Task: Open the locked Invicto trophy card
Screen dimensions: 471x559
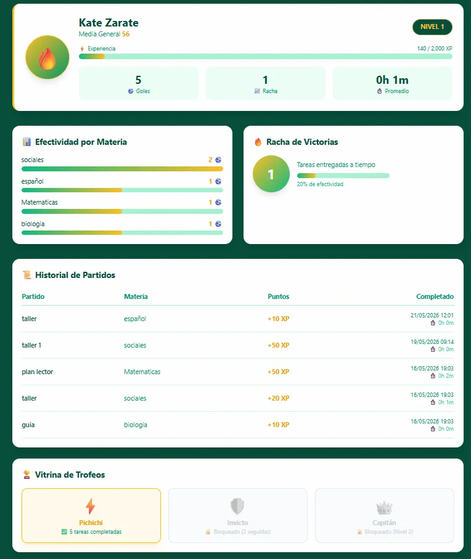Action: (x=238, y=515)
